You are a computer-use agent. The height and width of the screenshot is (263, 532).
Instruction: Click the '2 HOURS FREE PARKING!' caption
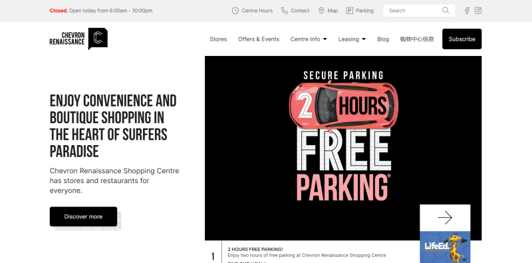[x=255, y=249]
